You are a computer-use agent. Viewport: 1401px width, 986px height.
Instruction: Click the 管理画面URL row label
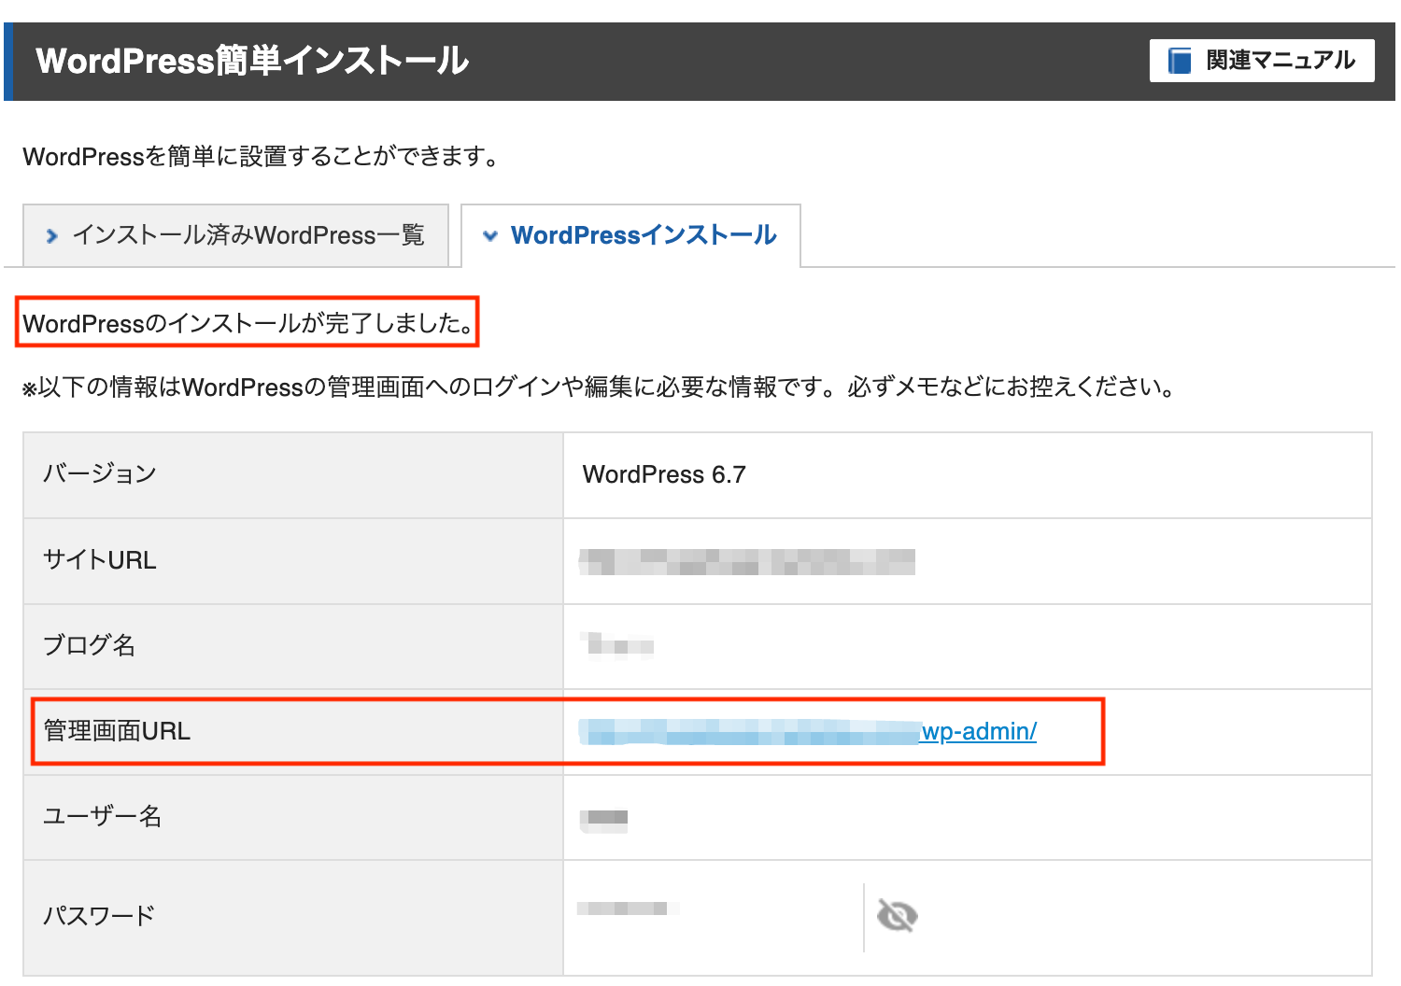click(x=117, y=731)
